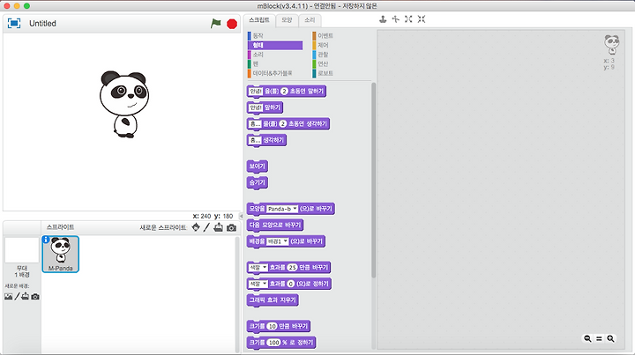
Task: Click the Untitled project title field
Action: pyautogui.click(x=42, y=24)
